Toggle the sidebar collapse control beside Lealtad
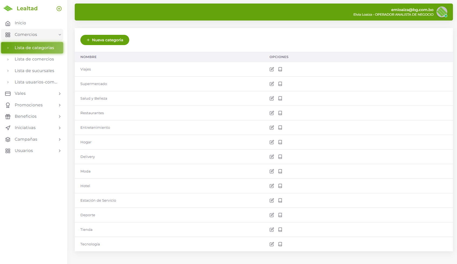 [x=59, y=8]
